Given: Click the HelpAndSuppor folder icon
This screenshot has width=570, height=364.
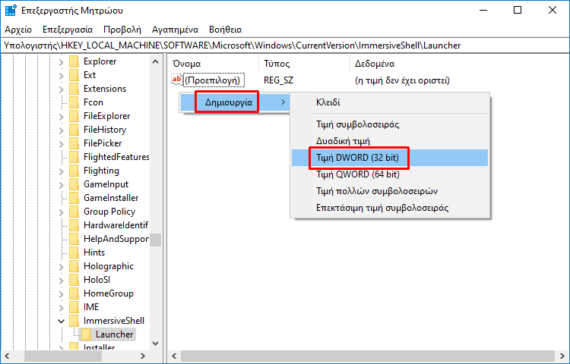Looking at the screenshot, I should click(74, 239).
